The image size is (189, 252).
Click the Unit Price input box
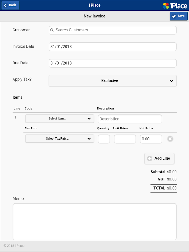click(x=125, y=139)
